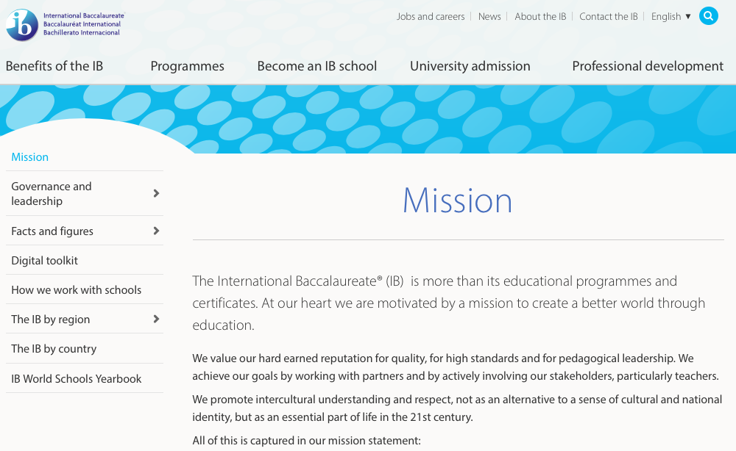Expand Facts and figures chevron
This screenshot has height=451, width=736.
coord(156,231)
